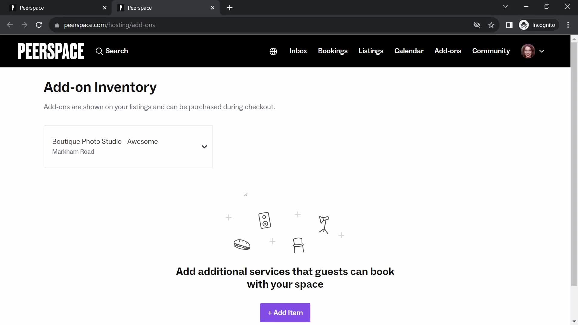The height and width of the screenshot is (325, 578).
Task: Click the Peerspace logo to go home
Action: coord(51,51)
